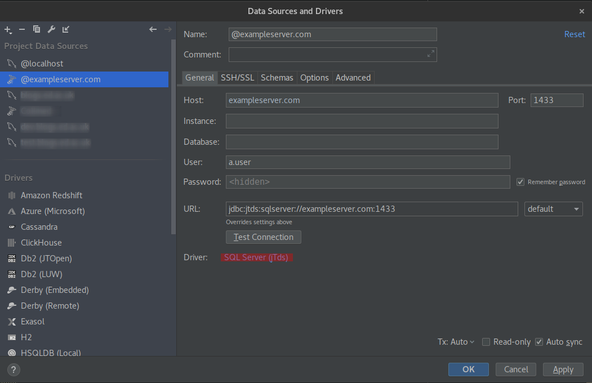Confirm with the OK button
Screen dimensions: 592x383
469,369
